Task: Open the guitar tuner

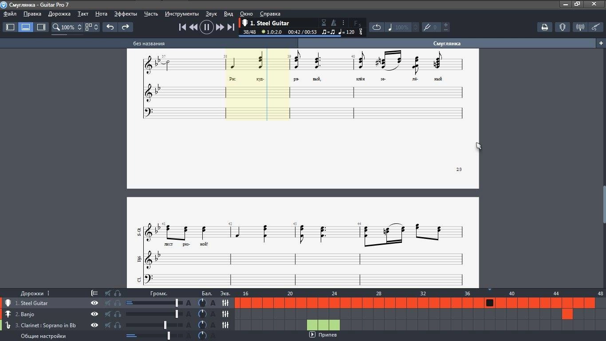Action: (563, 27)
